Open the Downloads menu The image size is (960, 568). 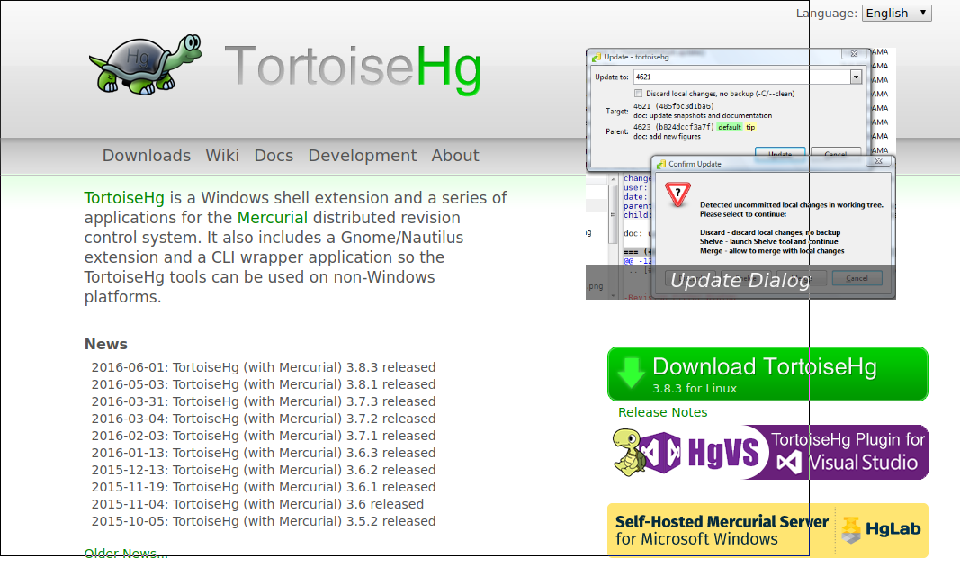pos(147,156)
